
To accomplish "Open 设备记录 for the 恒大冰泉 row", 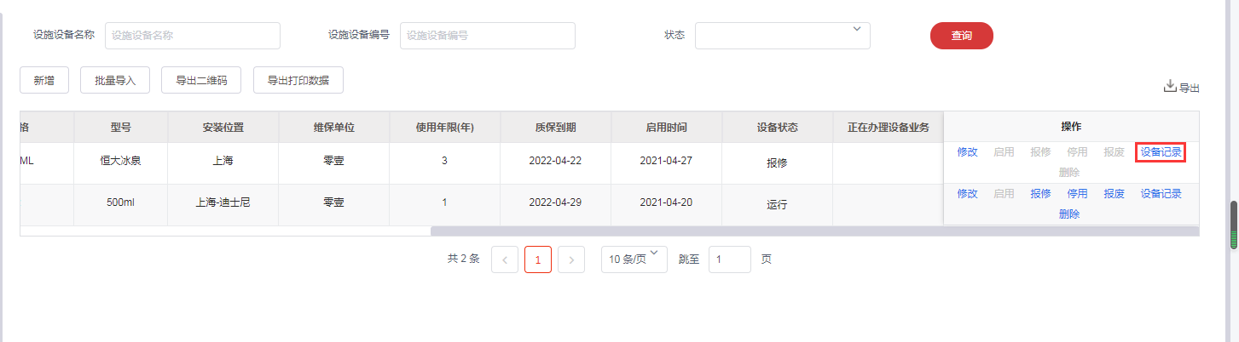I will (1161, 152).
